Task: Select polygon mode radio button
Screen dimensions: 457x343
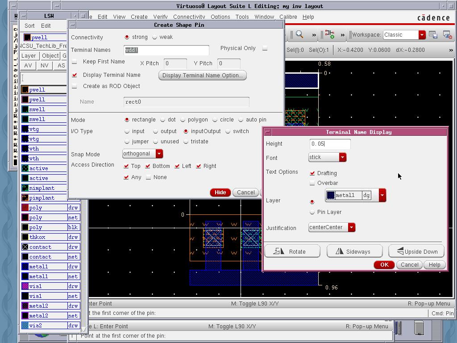Action: pyautogui.click(x=183, y=120)
